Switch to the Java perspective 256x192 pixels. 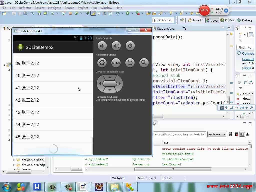pos(212,20)
